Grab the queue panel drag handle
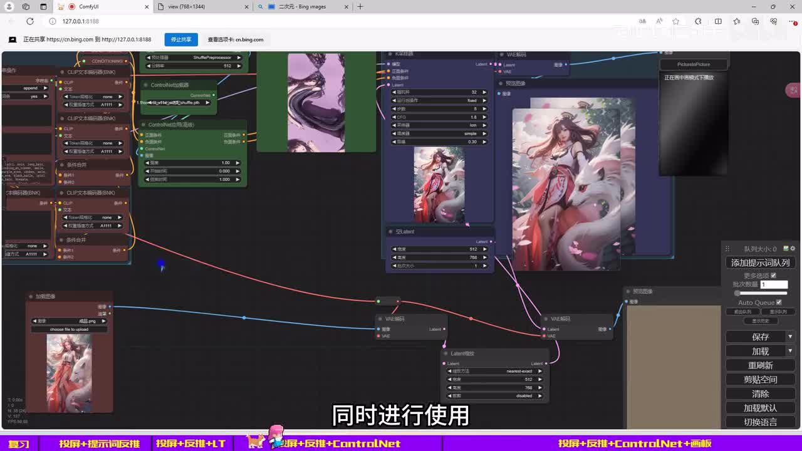 click(727, 249)
